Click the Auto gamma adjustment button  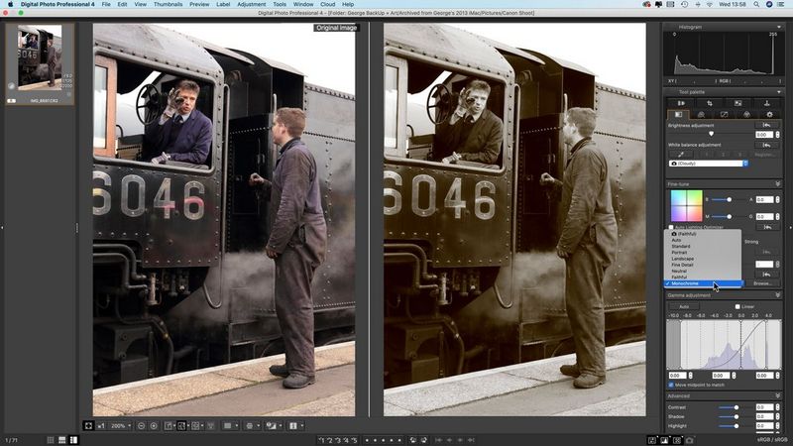click(684, 306)
